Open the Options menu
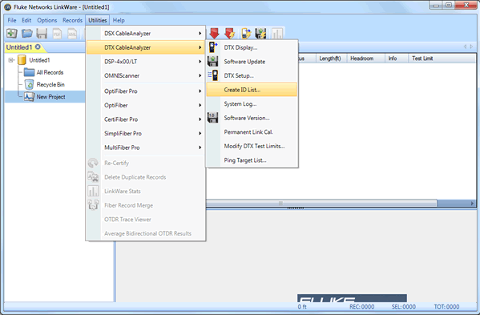The image size is (480, 315). tap(46, 20)
